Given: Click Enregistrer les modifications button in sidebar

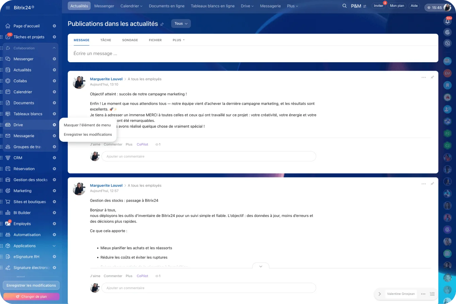Looking at the screenshot, I should [31, 285].
